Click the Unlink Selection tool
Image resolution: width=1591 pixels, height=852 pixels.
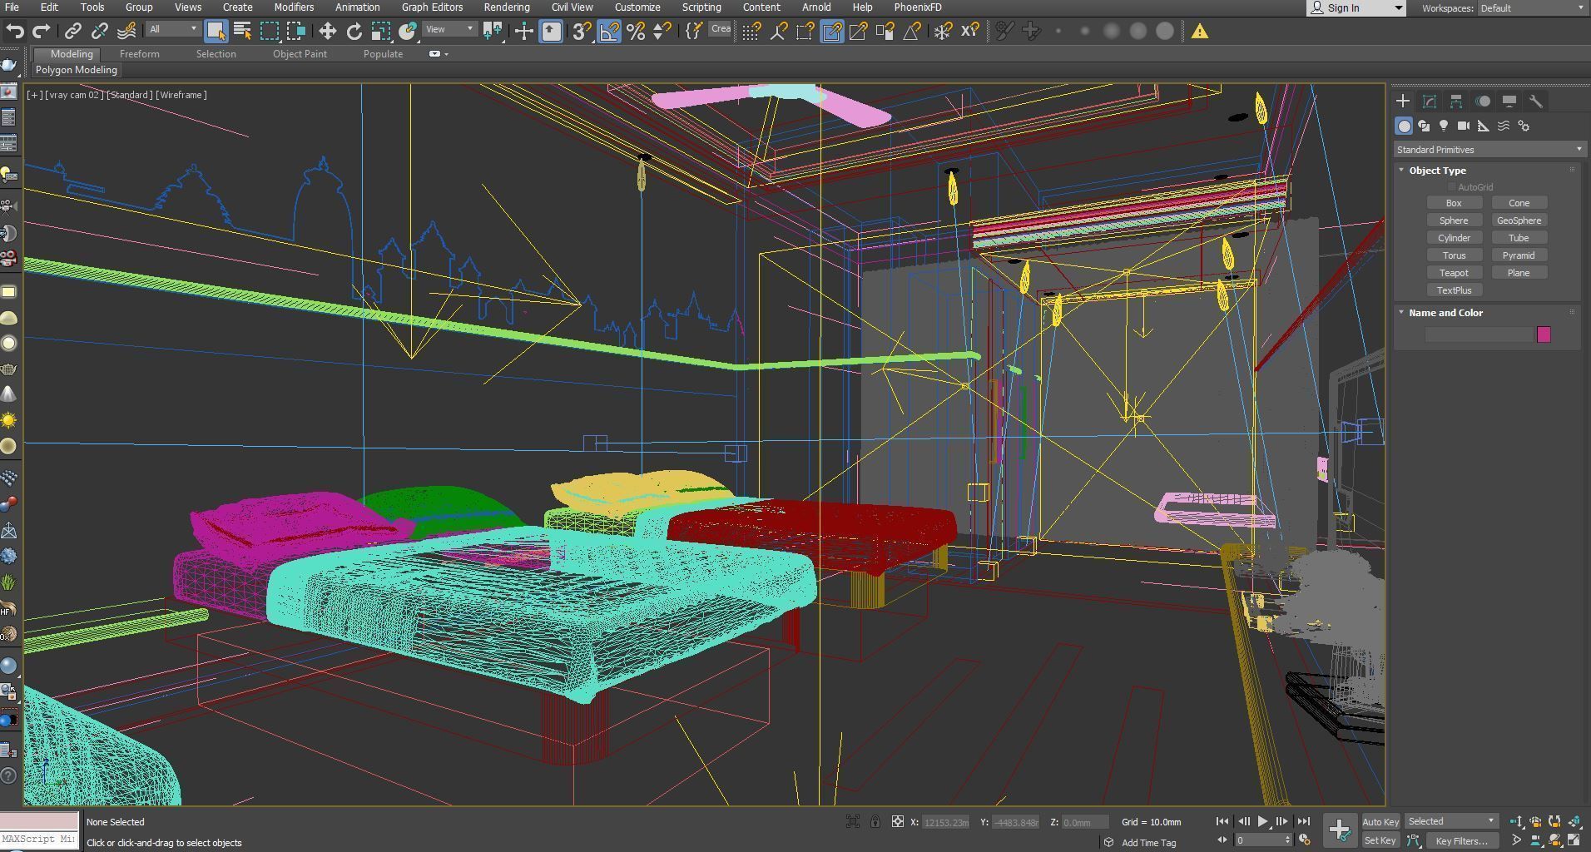[x=100, y=32]
